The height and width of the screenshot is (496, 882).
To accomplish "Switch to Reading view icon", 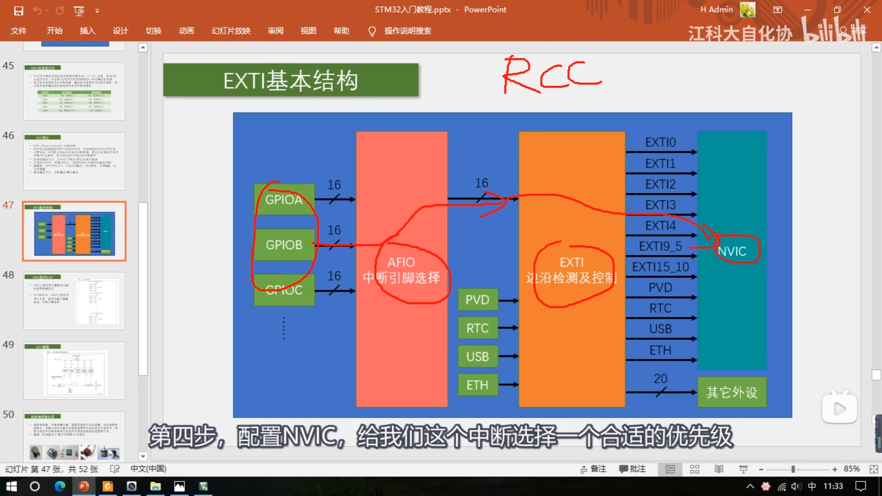I will pyautogui.click(x=719, y=469).
